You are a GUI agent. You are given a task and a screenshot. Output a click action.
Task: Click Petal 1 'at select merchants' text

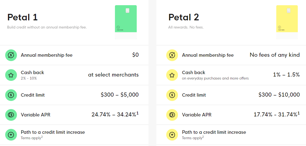click(x=113, y=75)
